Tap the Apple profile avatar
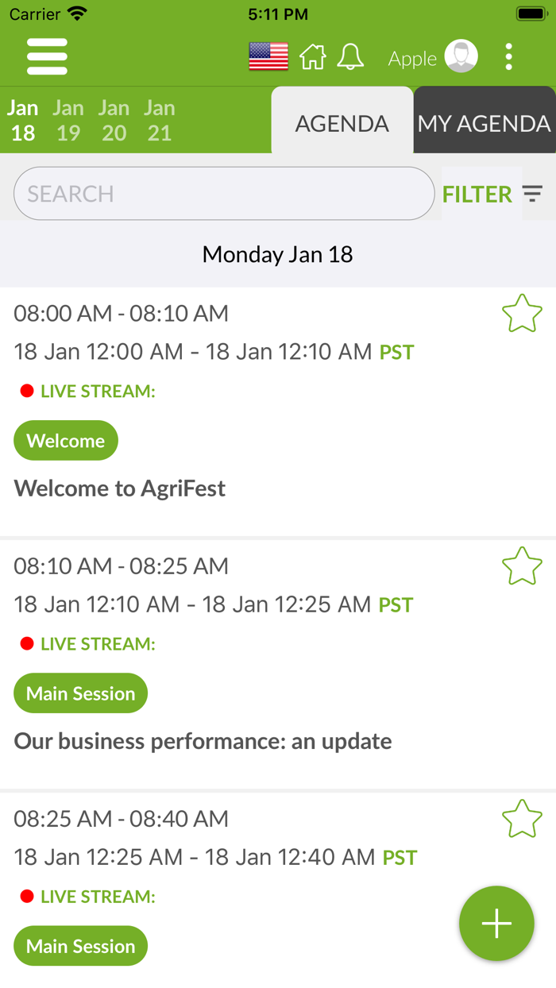556x988 pixels. pyautogui.click(x=461, y=57)
